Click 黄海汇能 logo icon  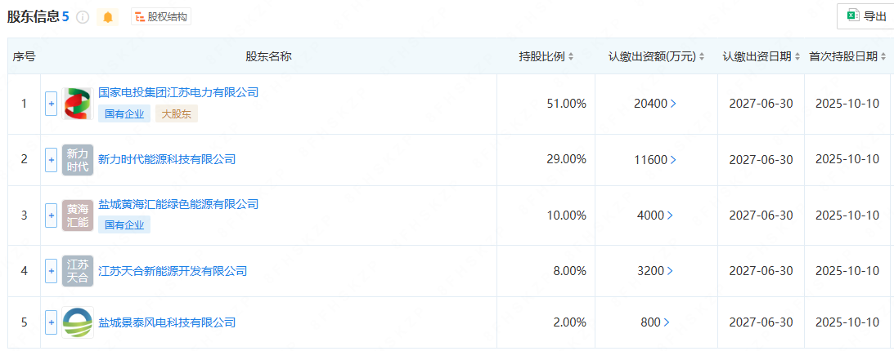click(x=78, y=215)
